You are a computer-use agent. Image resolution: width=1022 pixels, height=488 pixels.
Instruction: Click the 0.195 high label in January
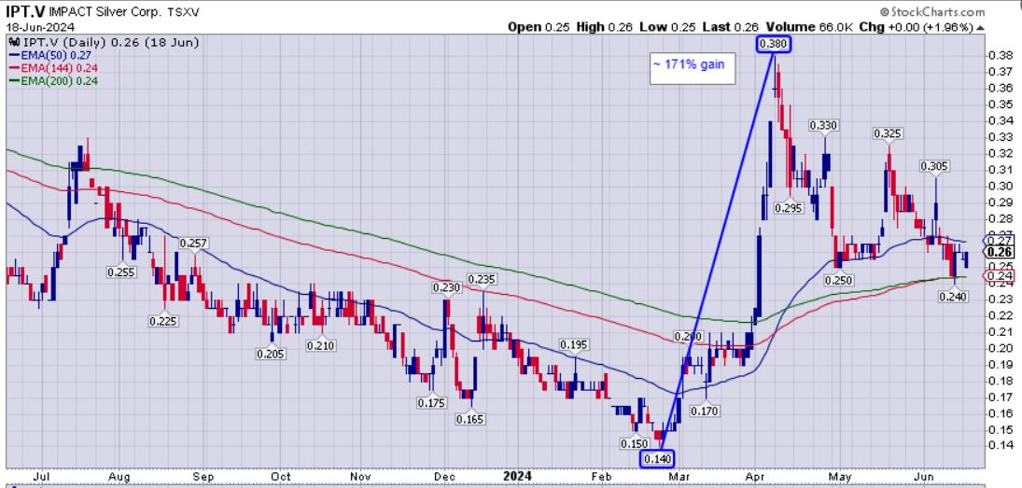coord(574,344)
